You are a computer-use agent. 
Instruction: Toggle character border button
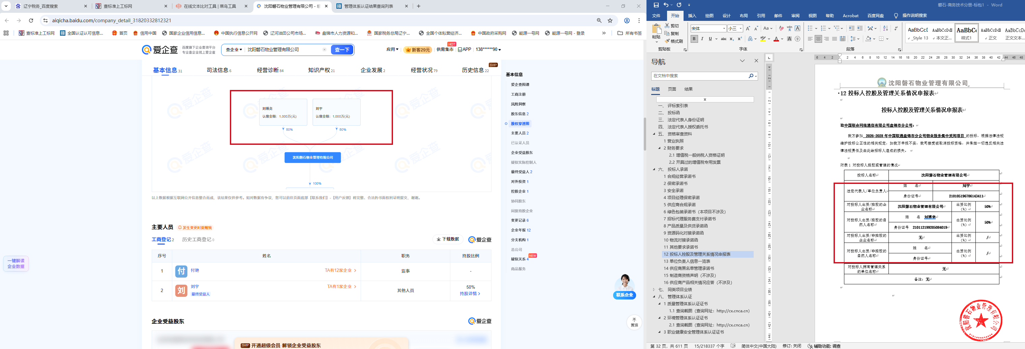pos(797,28)
